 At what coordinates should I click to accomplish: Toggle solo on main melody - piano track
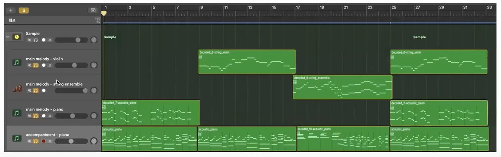coord(36,116)
